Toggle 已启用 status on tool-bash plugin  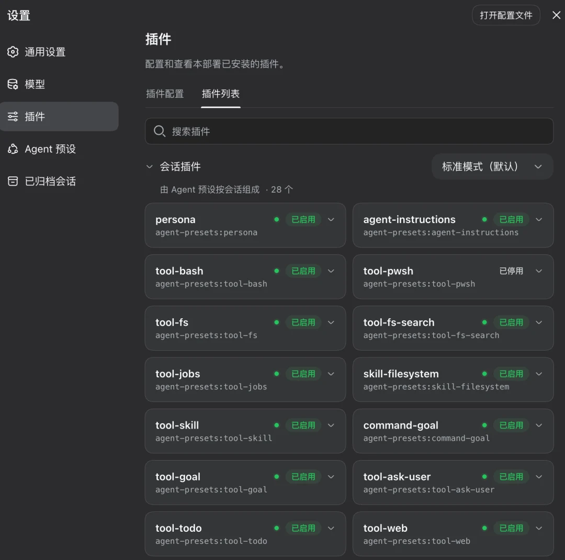[303, 271]
